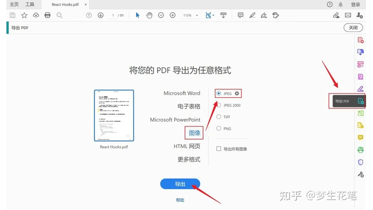Add a comment note icon

[x=240, y=15]
